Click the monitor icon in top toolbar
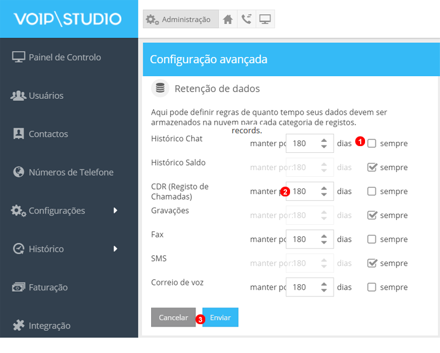Image resolution: width=440 pixels, height=353 pixels. click(x=265, y=20)
